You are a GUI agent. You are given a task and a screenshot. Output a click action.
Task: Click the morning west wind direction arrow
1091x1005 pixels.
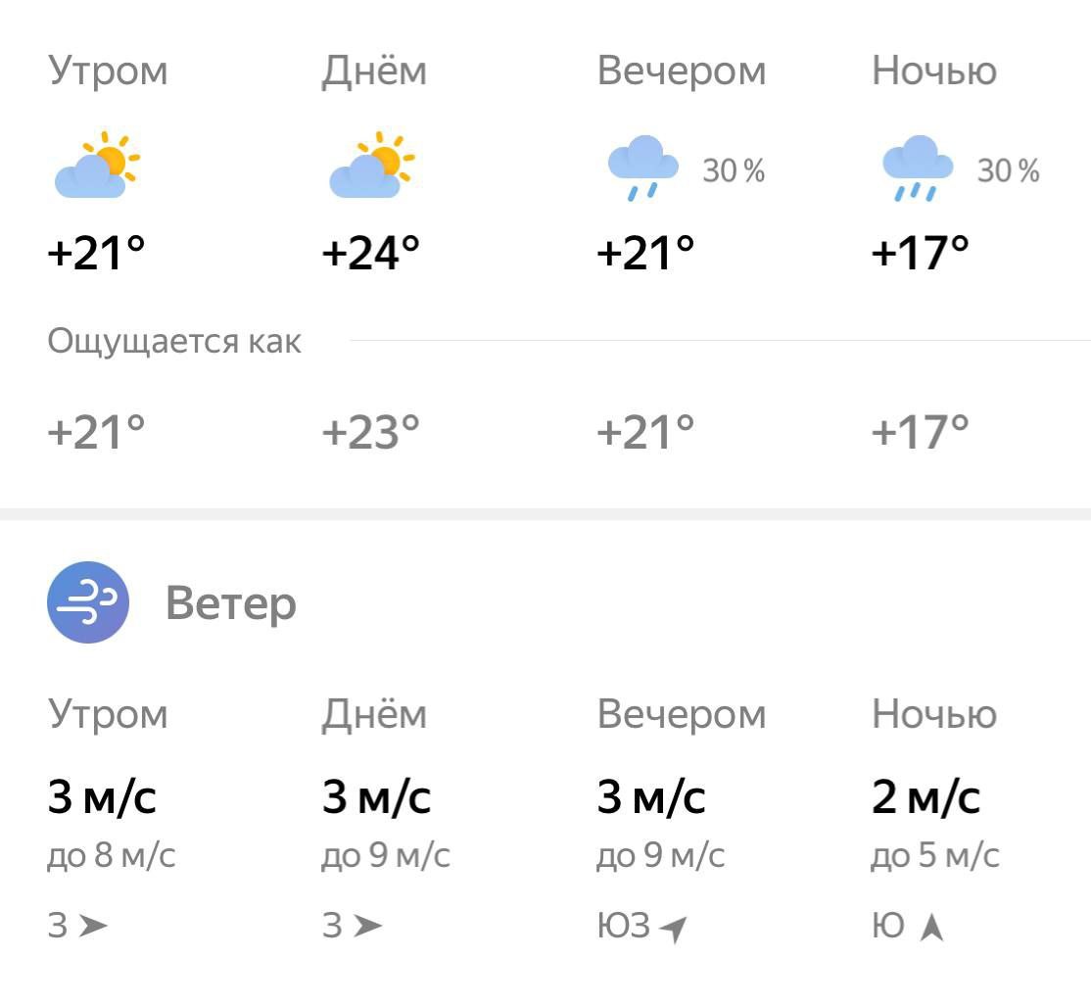pos(93,925)
